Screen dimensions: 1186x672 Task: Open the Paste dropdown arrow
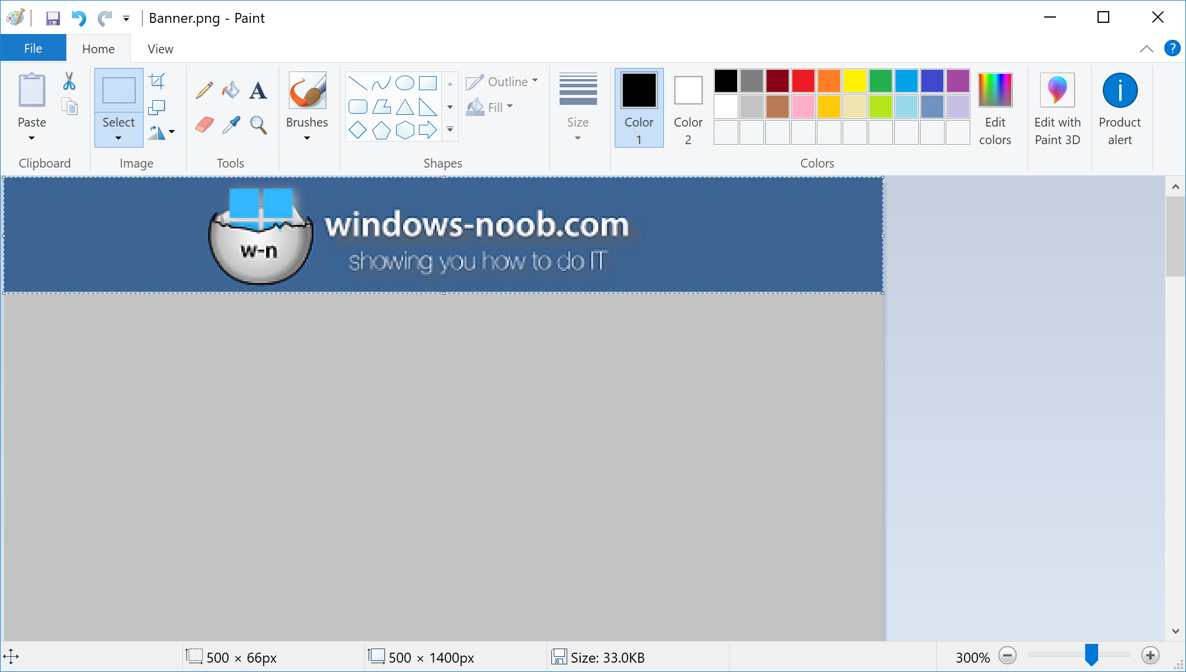click(32, 138)
